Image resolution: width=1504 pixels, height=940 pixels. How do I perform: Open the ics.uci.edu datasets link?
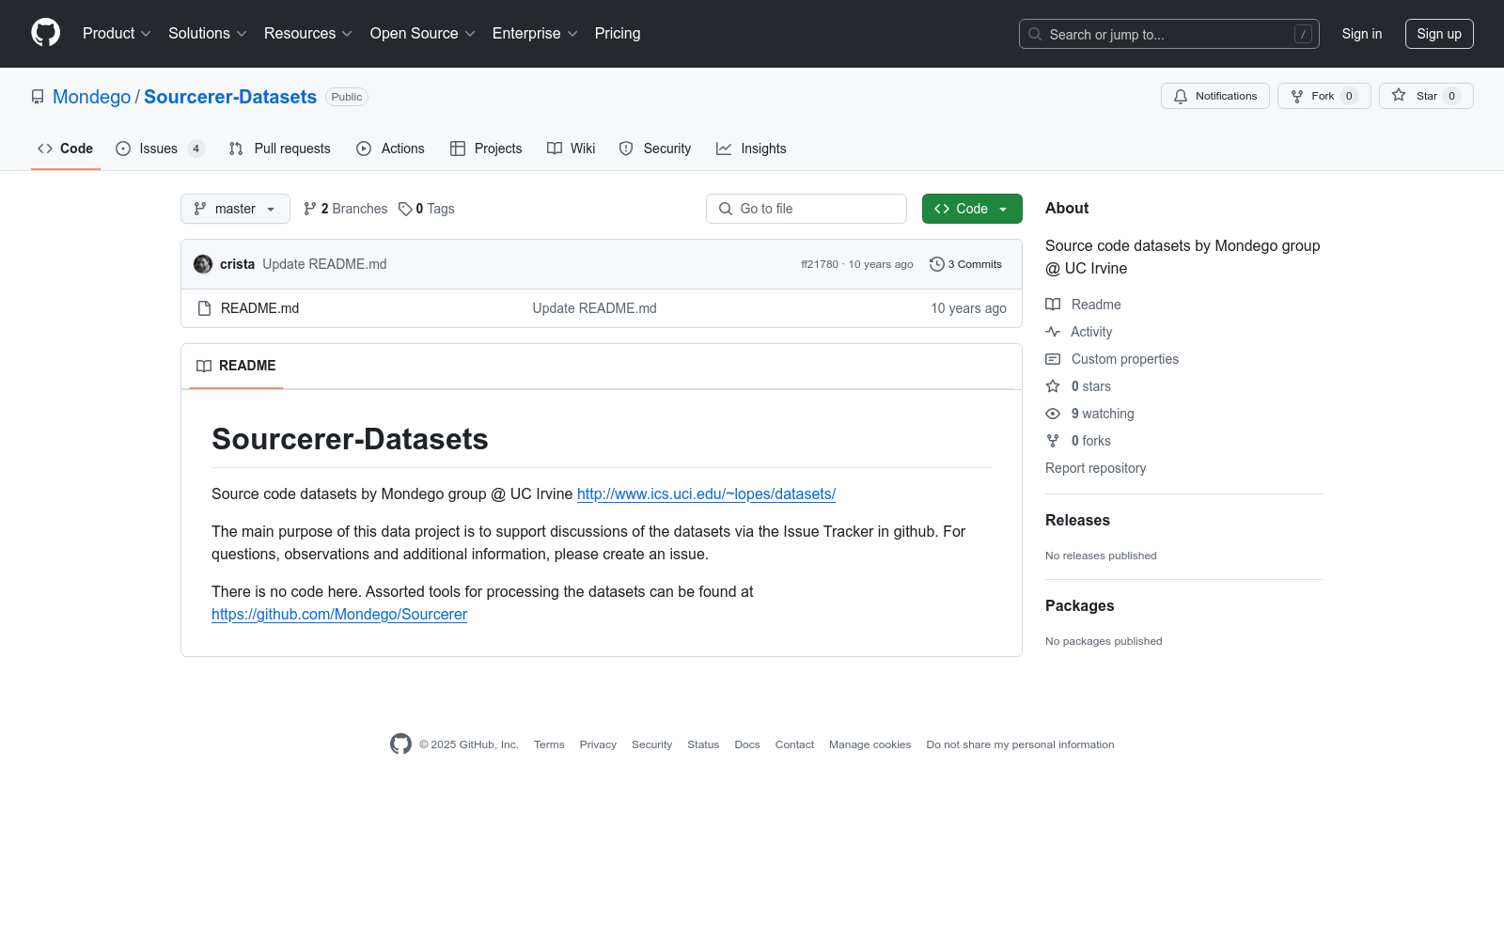pyautogui.click(x=706, y=493)
